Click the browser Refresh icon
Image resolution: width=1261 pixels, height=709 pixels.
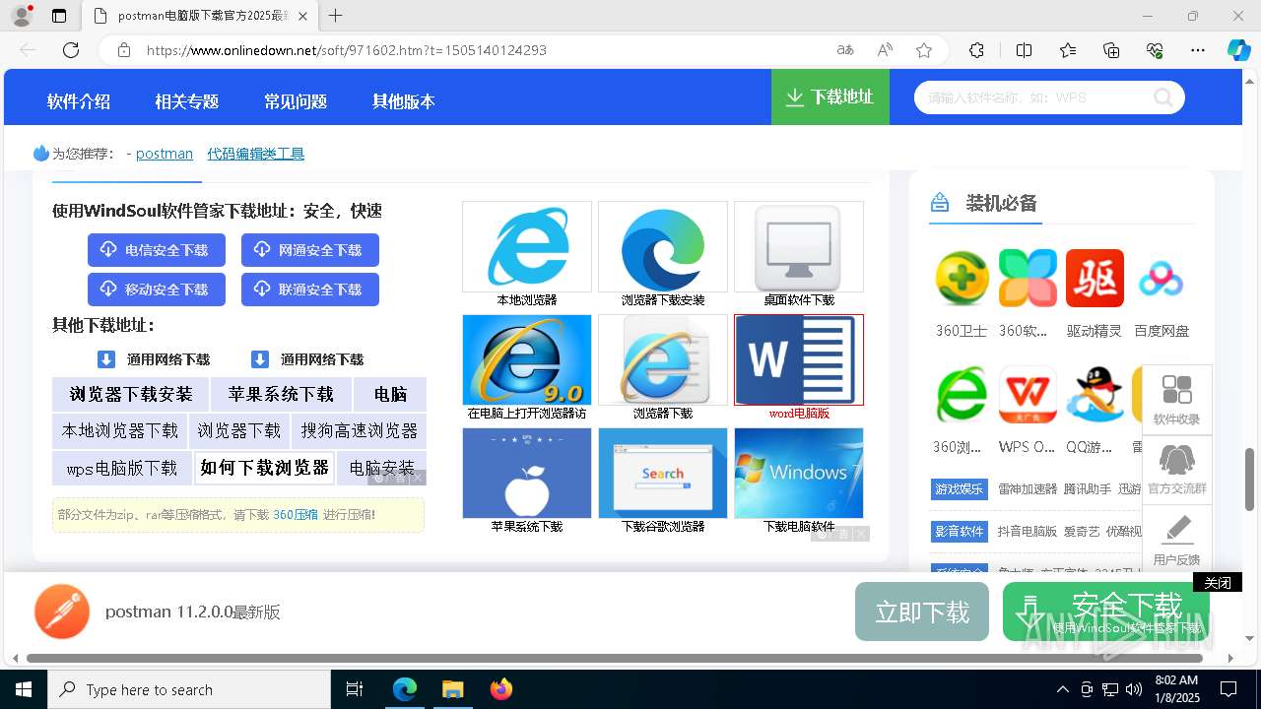(71, 50)
